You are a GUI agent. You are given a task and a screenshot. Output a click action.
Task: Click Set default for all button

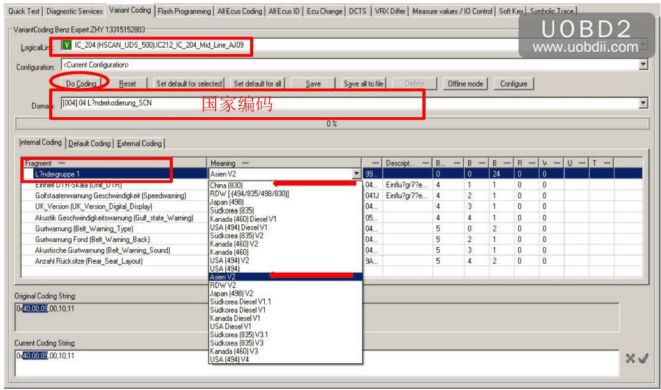257,83
